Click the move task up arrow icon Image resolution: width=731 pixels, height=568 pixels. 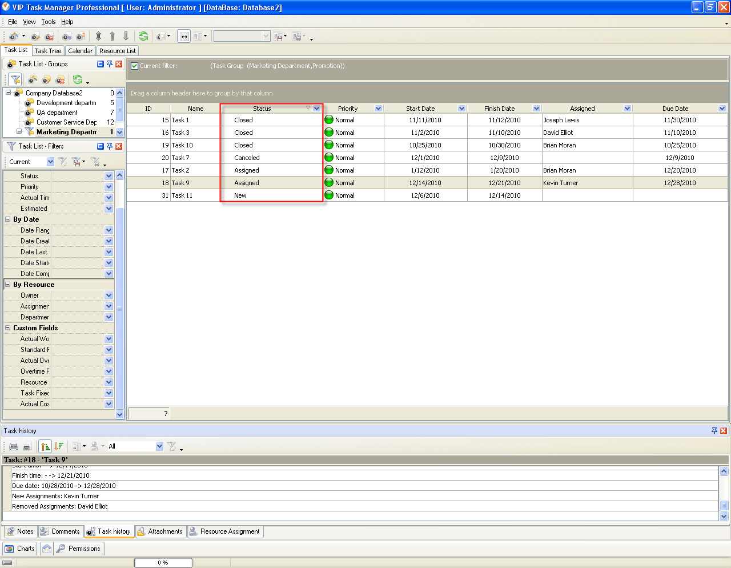tap(112, 36)
